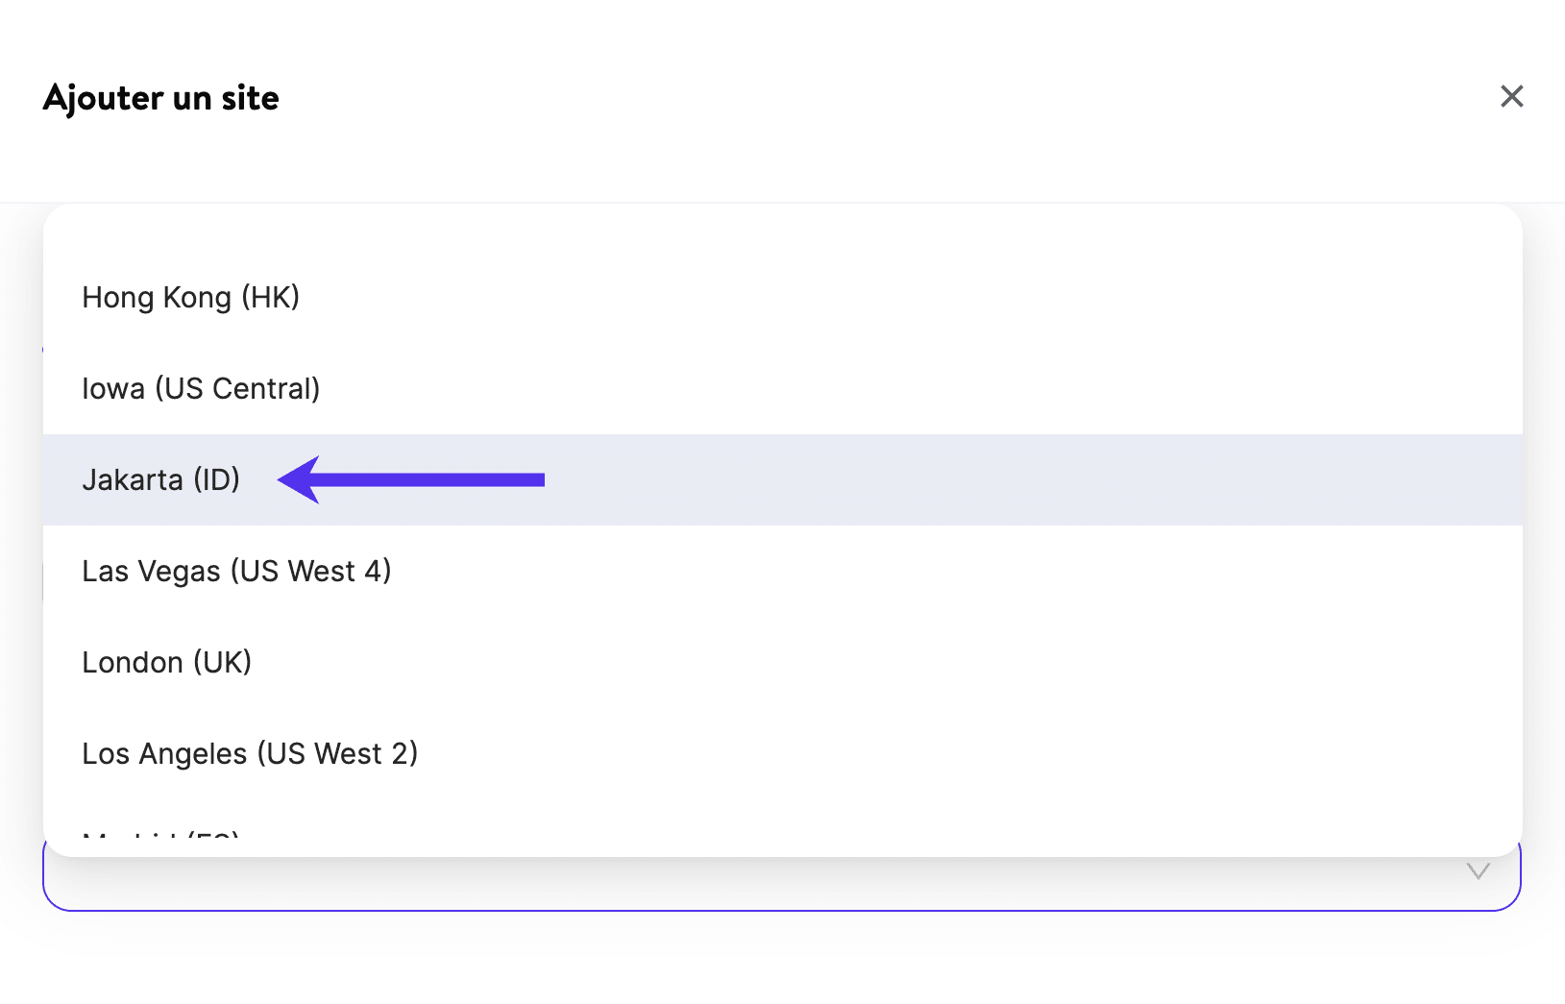This screenshot has height=1004, width=1565.
Task: Select the United Kingdom location entry
Action: (167, 663)
